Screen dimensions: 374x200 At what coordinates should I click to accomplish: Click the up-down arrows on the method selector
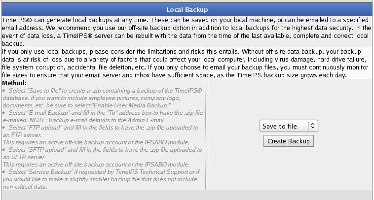(x=313, y=126)
